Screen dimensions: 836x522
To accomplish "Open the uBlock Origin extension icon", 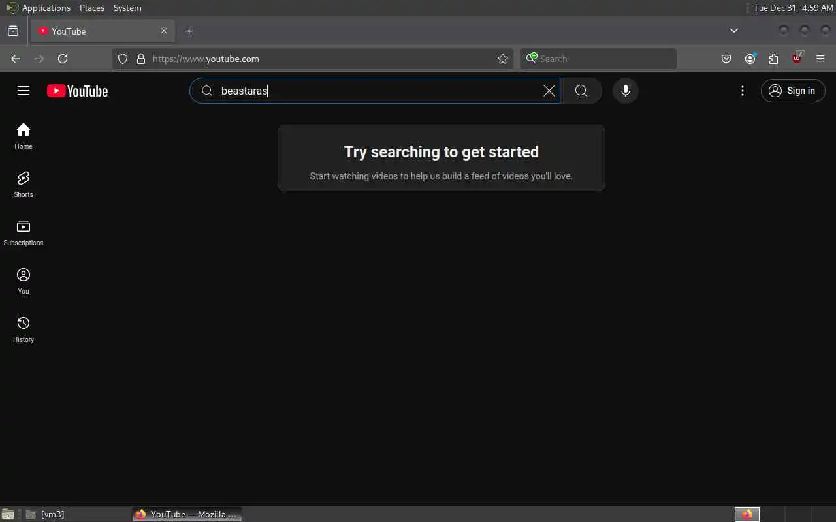I will coord(797,58).
